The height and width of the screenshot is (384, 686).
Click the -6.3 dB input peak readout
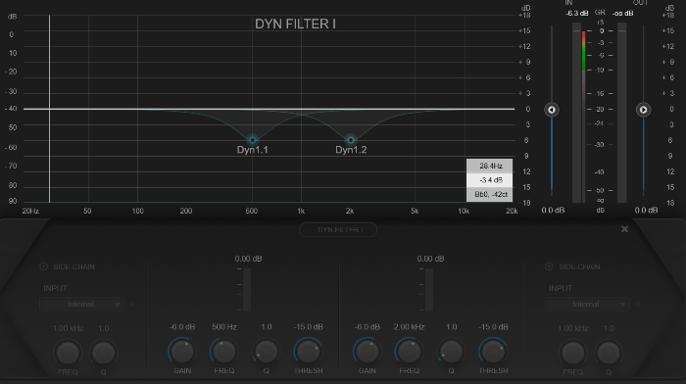(x=576, y=14)
